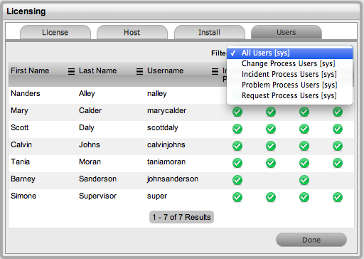364x259 pixels.
Task: Choose Incident Process Users [sys] filter
Action: (289, 74)
